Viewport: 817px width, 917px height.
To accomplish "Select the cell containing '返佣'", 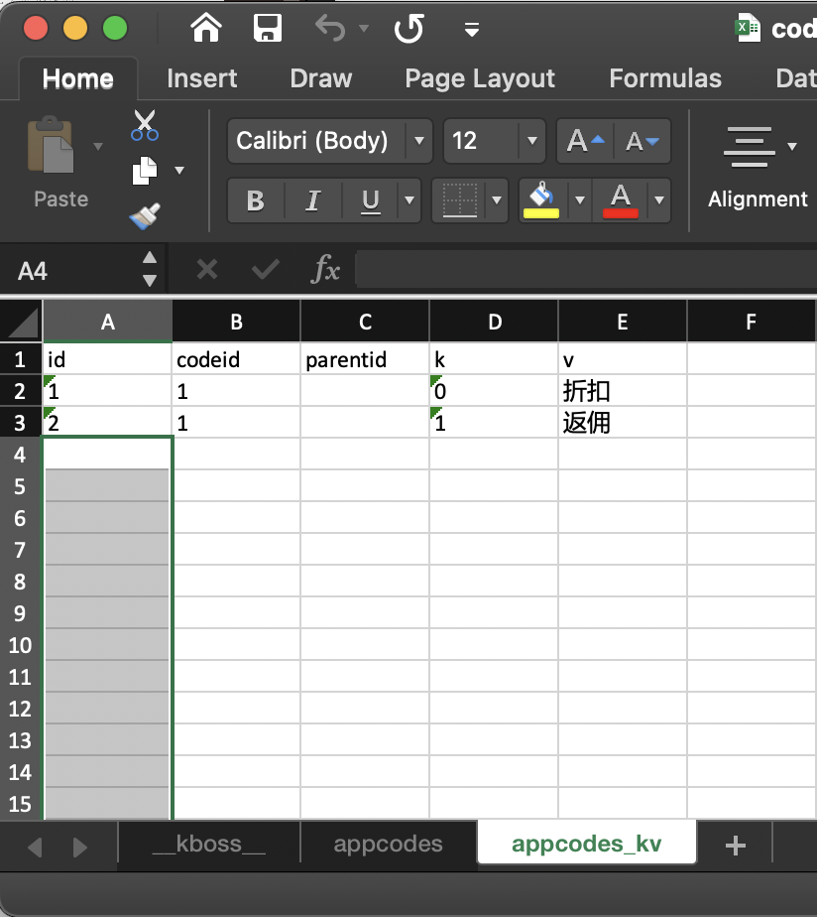I will 623,422.
